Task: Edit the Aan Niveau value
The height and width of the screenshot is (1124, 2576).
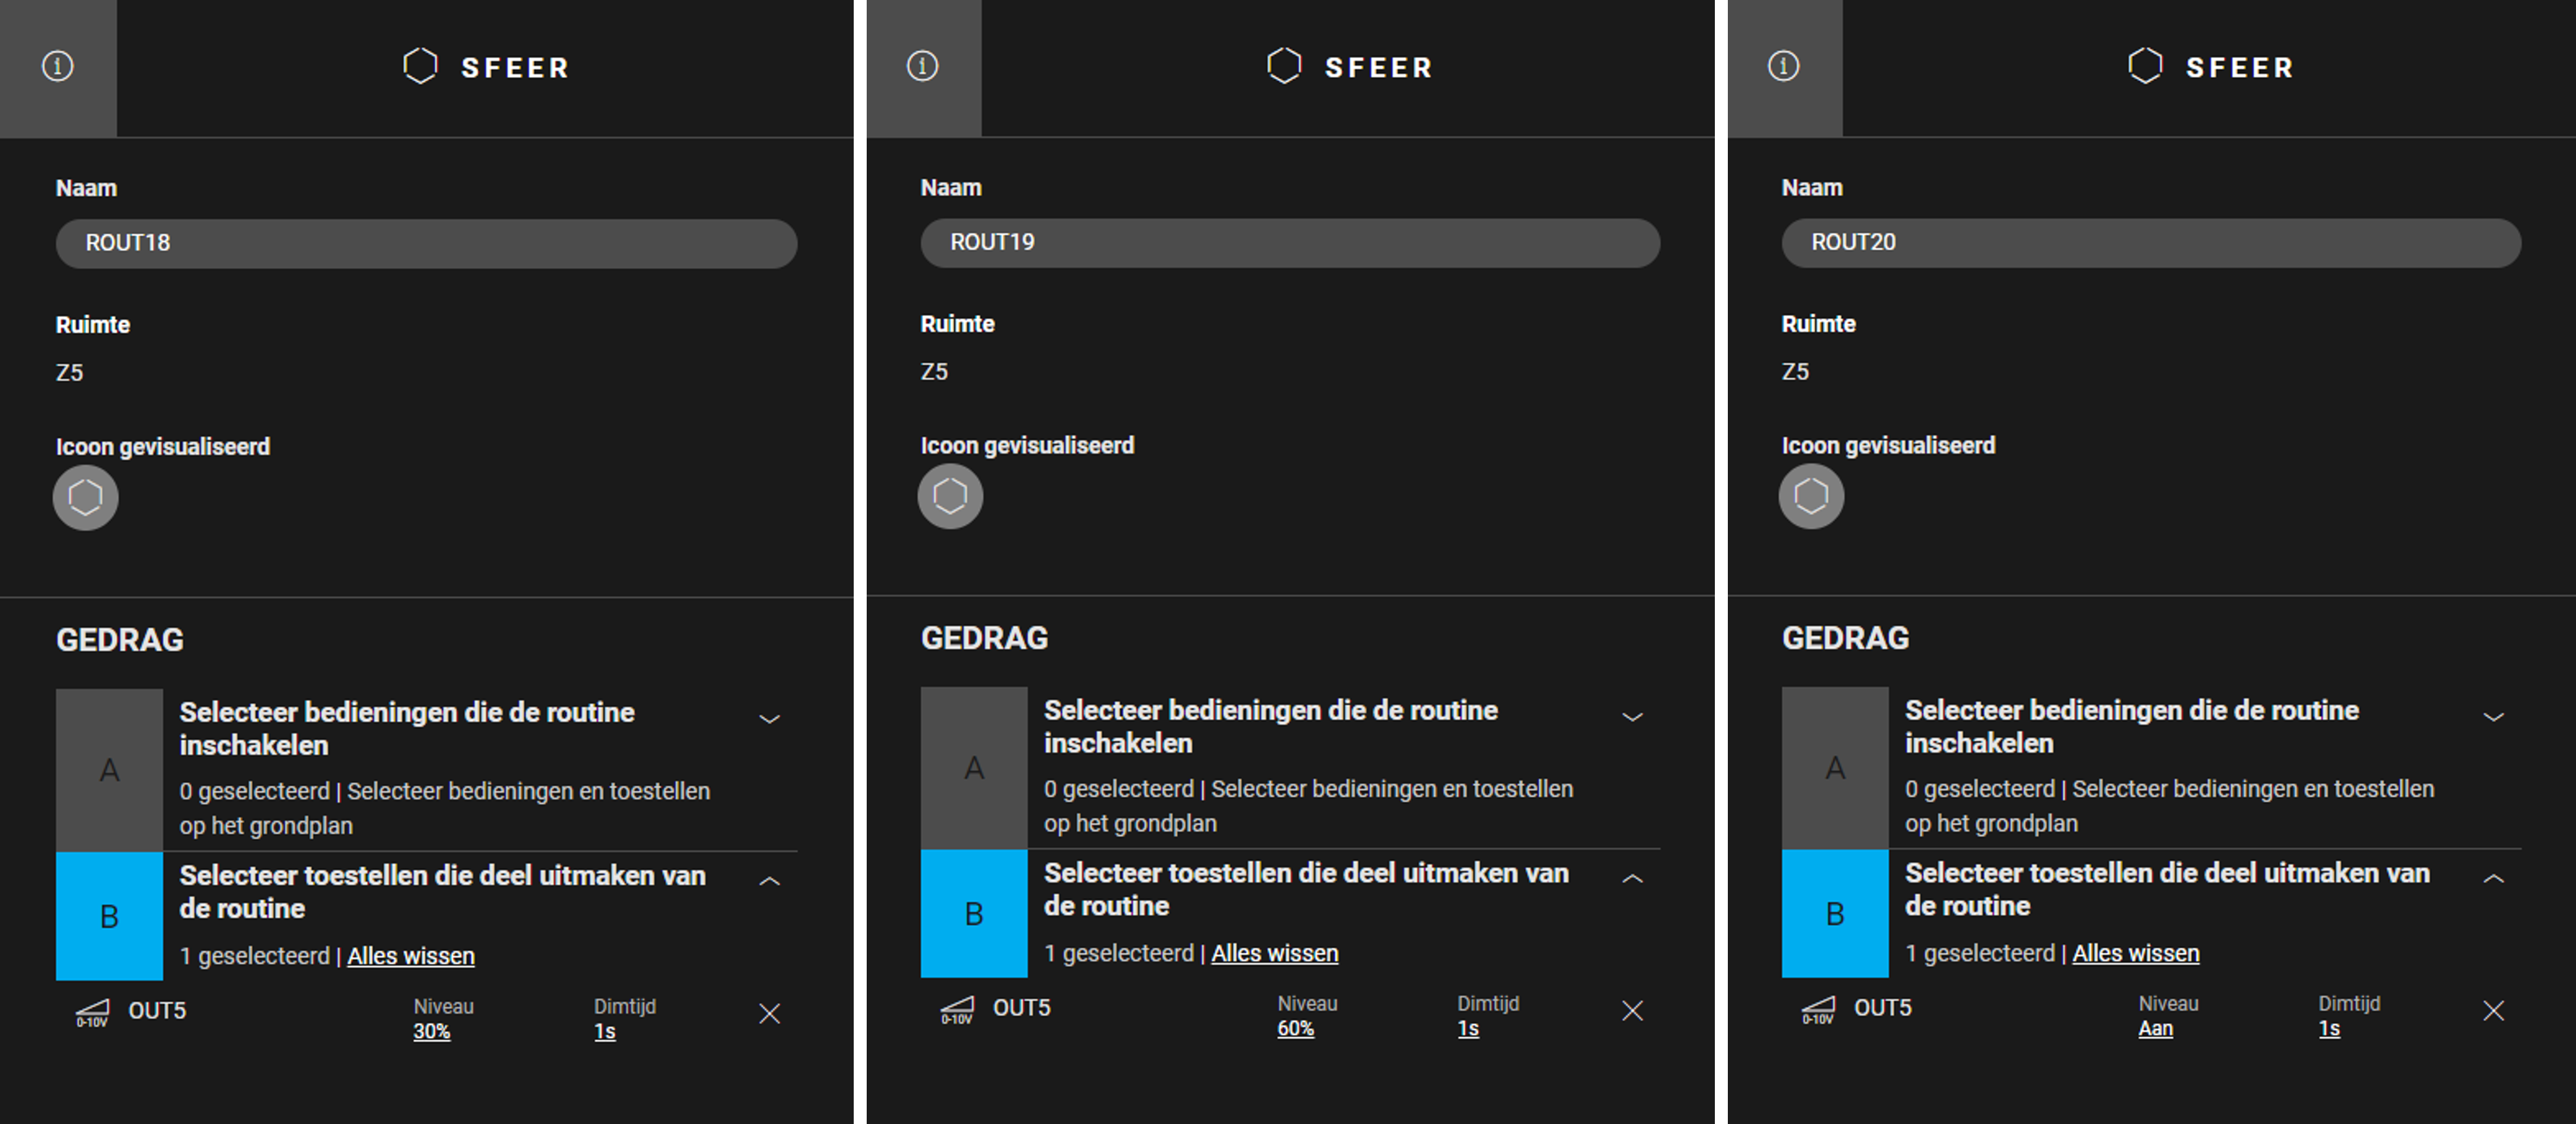Action: pos(2156,1029)
